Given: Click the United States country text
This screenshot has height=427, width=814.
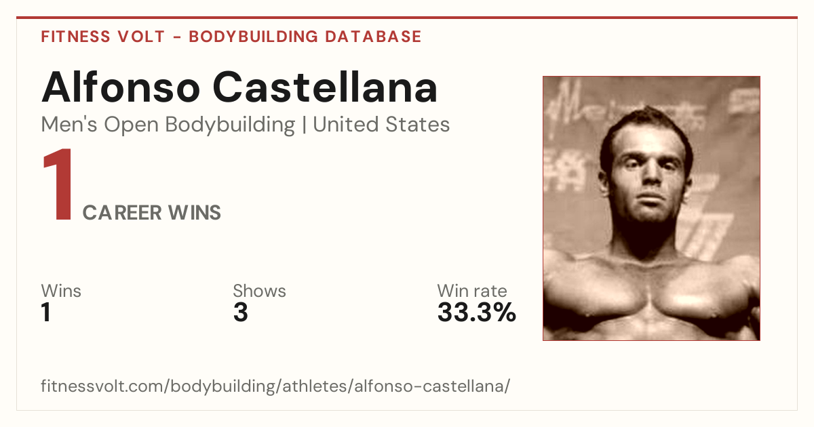Looking at the screenshot, I should click(381, 125).
